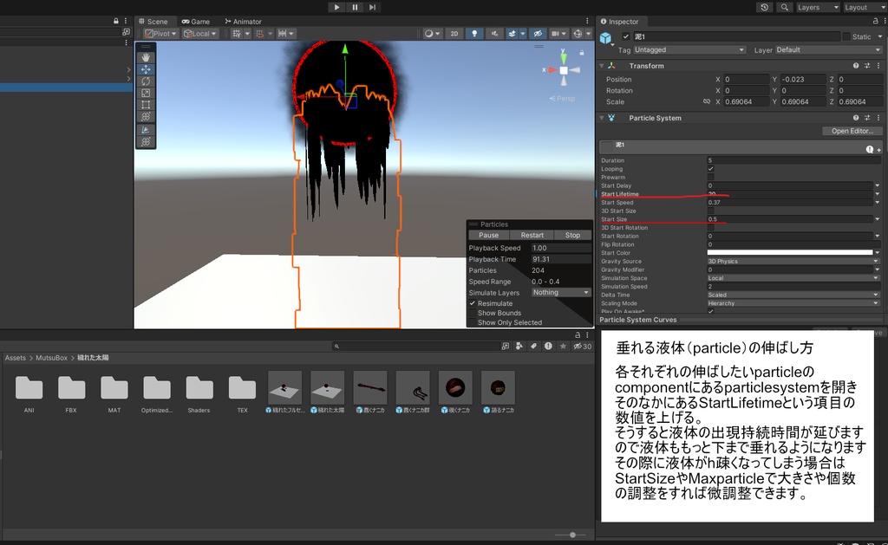The image size is (888, 545).
Task: Open Transform presets slider icon
Action: coord(867,66)
